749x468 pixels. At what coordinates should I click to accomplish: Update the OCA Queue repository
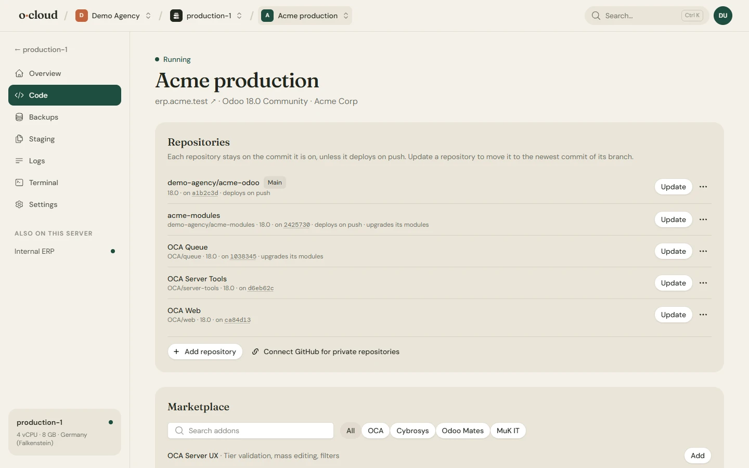click(673, 251)
